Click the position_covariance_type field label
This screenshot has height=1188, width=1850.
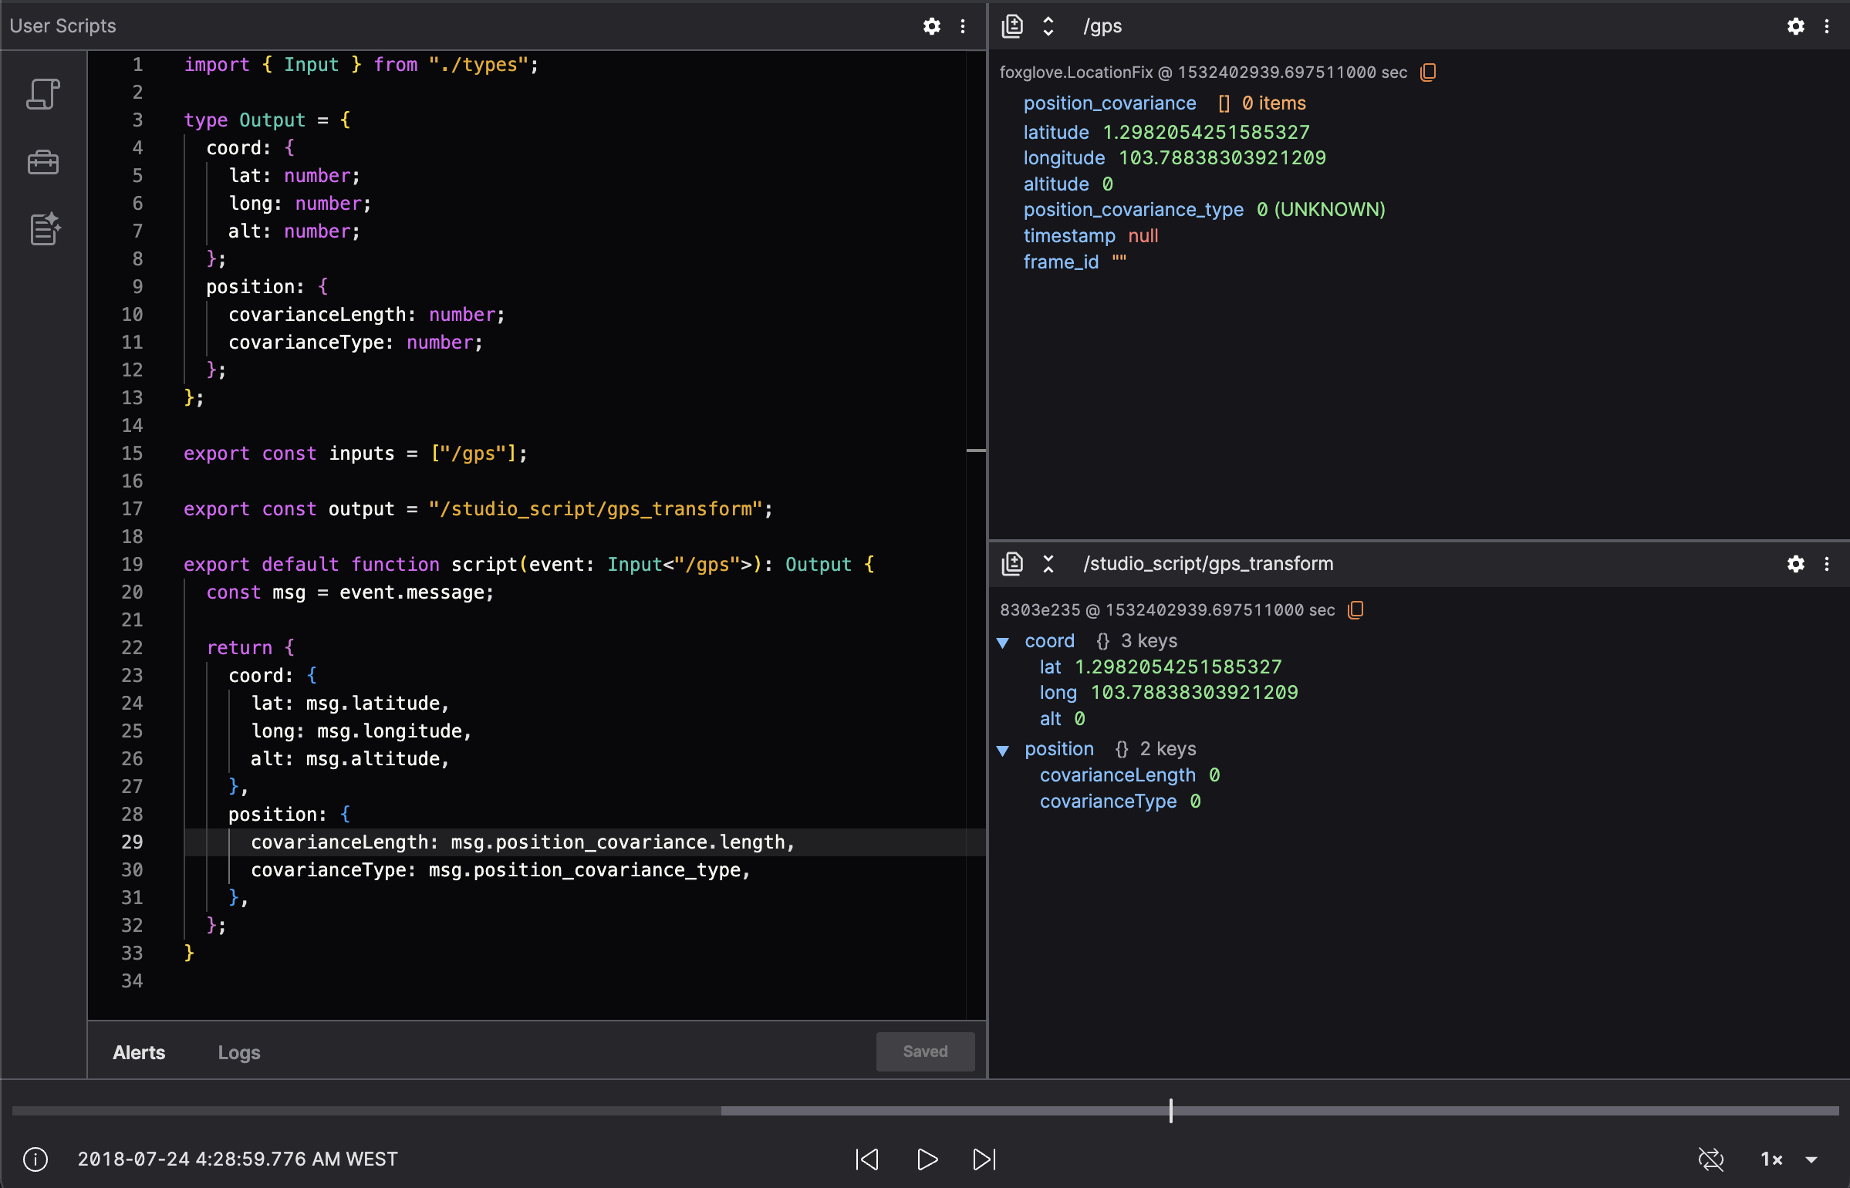pyautogui.click(x=1133, y=210)
